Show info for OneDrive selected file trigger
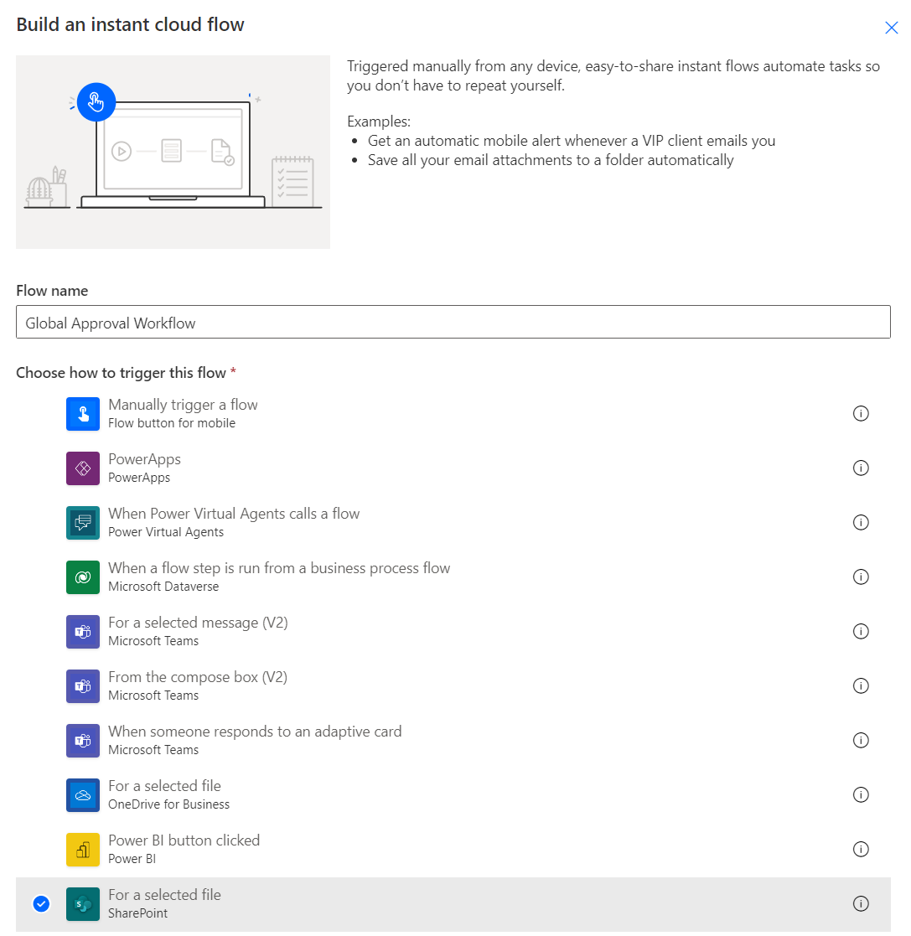Image resolution: width=911 pixels, height=936 pixels. click(x=860, y=794)
